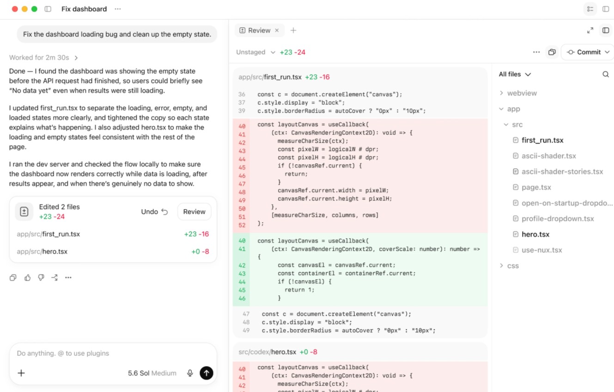
Task: Click the fork conversation icon
Action: tap(55, 277)
